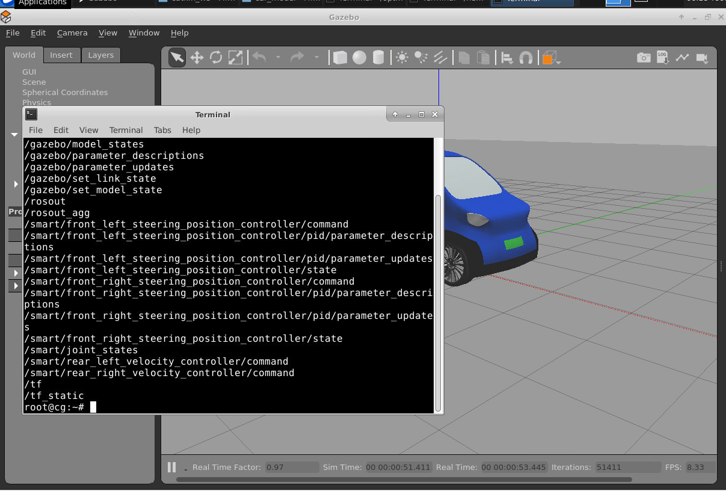Switch to the Layers tab
This screenshot has width=726, height=491.
pos(100,55)
